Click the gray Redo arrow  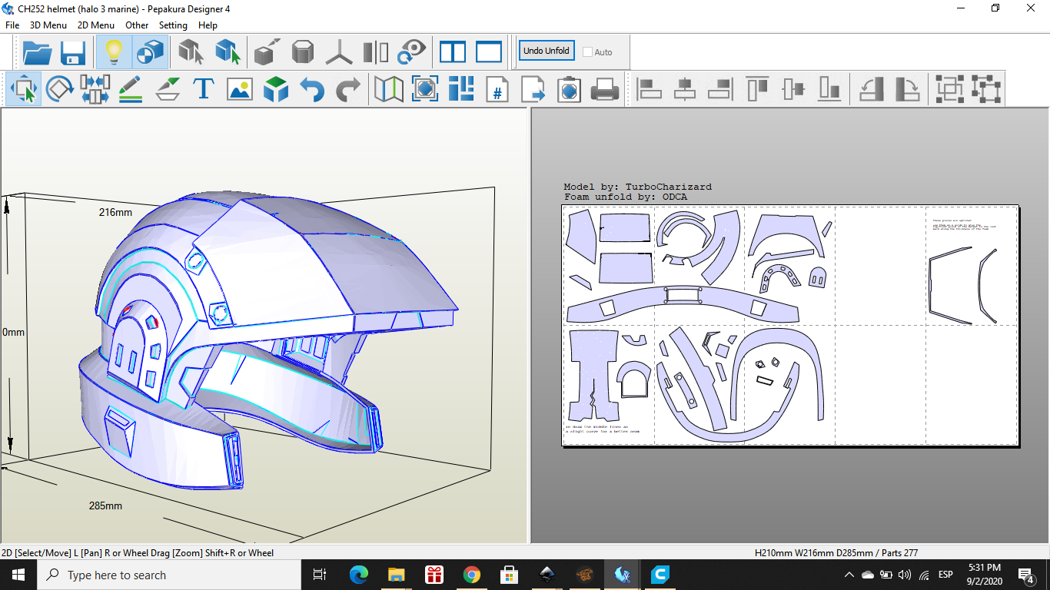pyautogui.click(x=348, y=89)
